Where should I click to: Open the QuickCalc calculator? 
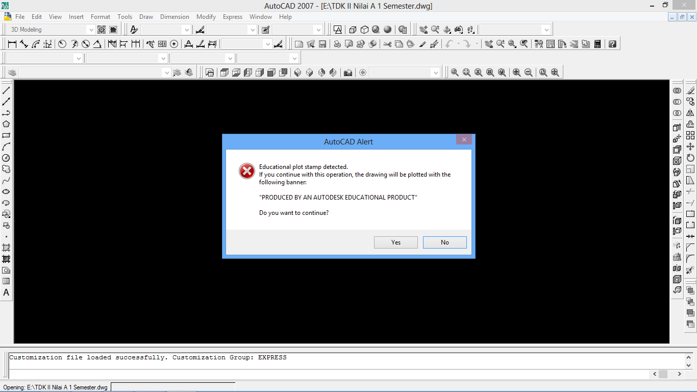point(598,44)
